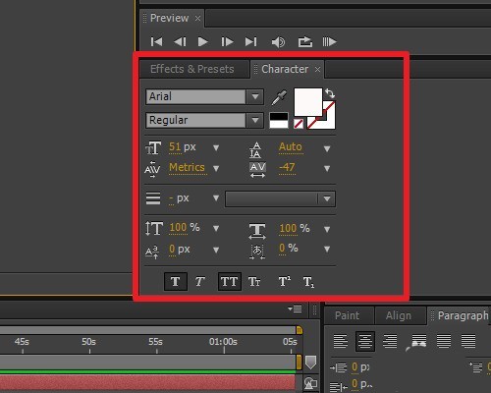
Task: Jump to first frame in Preview
Action: click(156, 42)
